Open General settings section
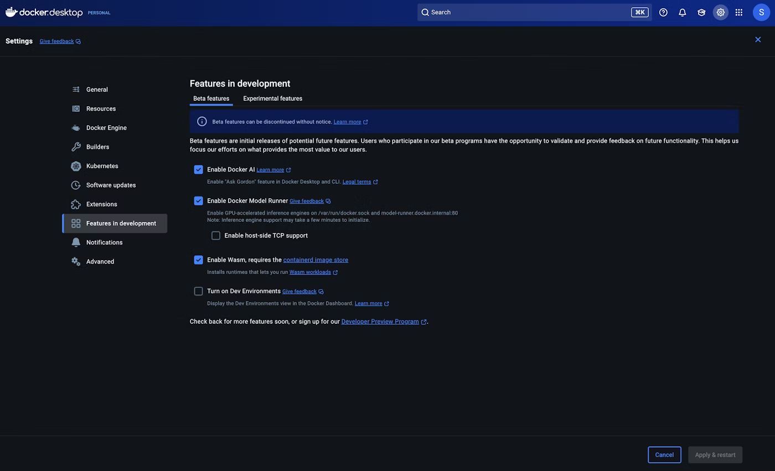The width and height of the screenshot is (775, 471). (115, 90)
